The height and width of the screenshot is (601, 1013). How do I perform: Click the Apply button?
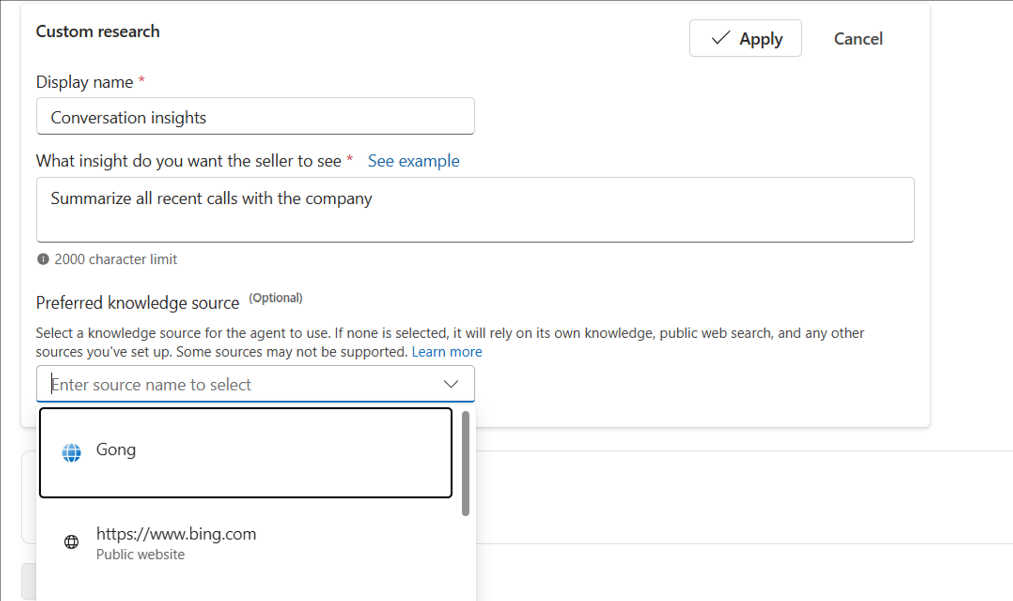coord(745,38)
